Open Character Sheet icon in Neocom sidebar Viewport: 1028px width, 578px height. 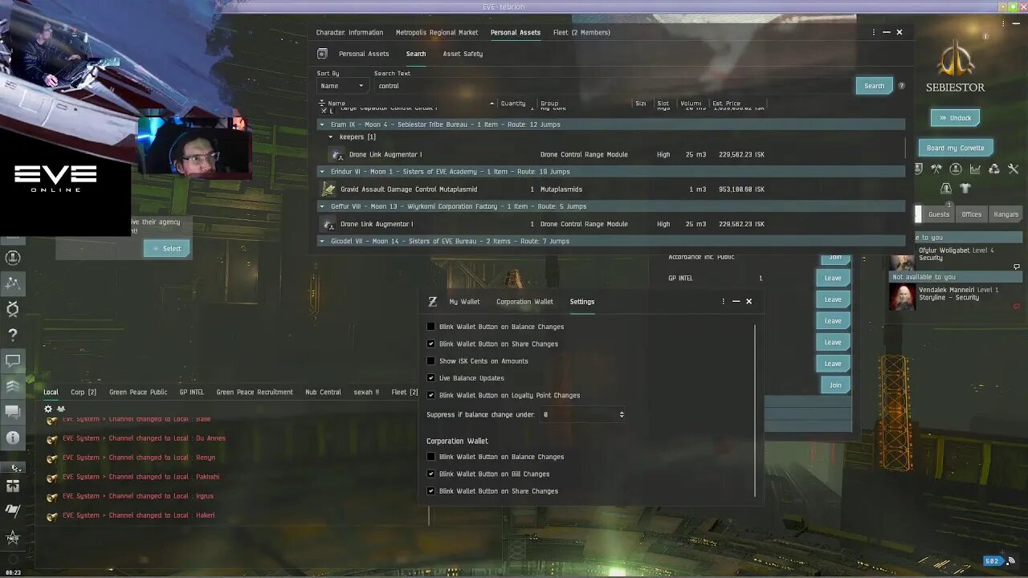point(13,258)
